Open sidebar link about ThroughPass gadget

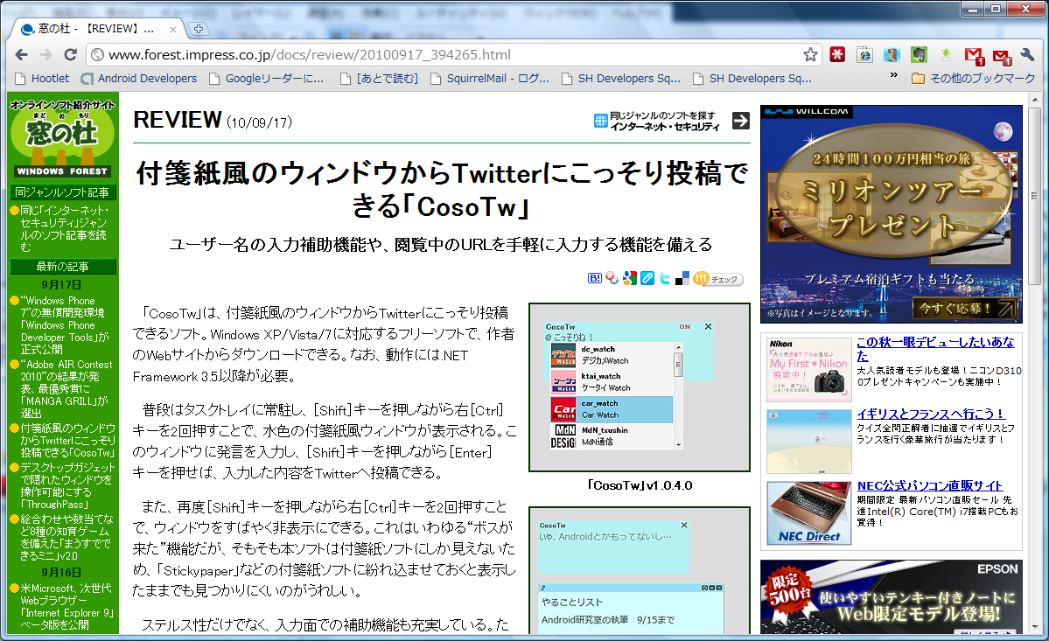[x=66, y=486]
